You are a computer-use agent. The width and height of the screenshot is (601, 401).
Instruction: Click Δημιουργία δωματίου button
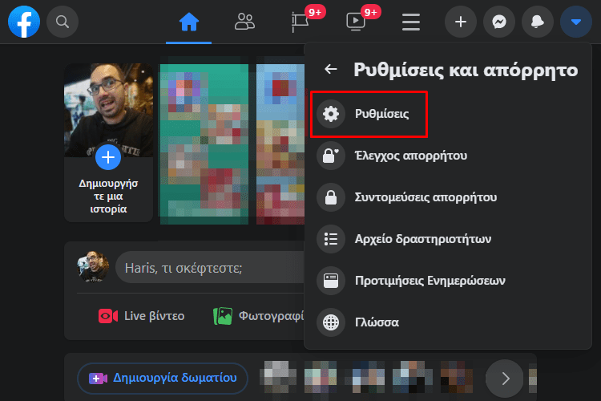coord(163,379)
